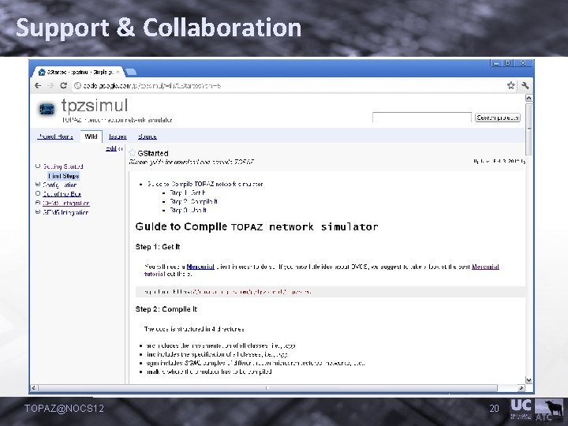Screen dimensions: 568x426
Task: Click the tpzsimul project logo icon
Action: [47, 109]
